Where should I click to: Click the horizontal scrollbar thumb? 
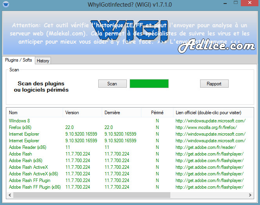pos(92,195)
